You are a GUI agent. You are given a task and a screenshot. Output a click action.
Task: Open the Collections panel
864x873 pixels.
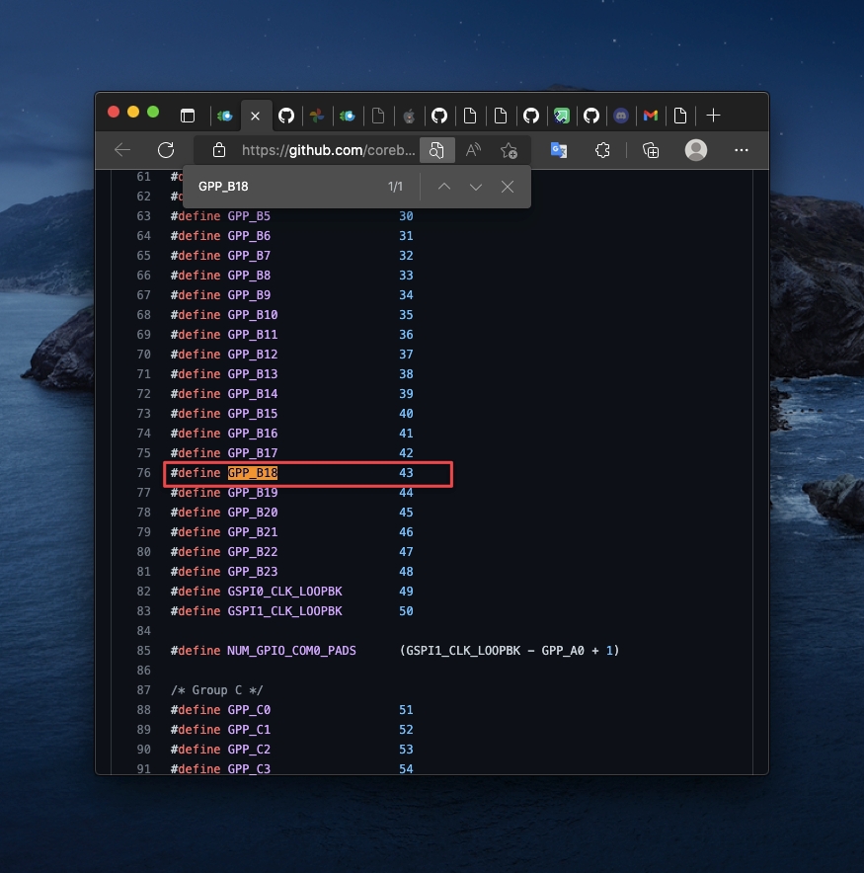pyautogui.click(x=651, y=150)
